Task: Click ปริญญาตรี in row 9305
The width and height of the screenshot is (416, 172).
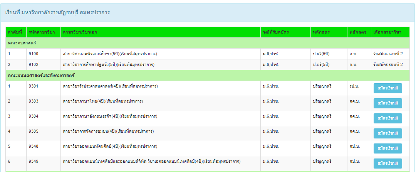Action: click(322, 132)
